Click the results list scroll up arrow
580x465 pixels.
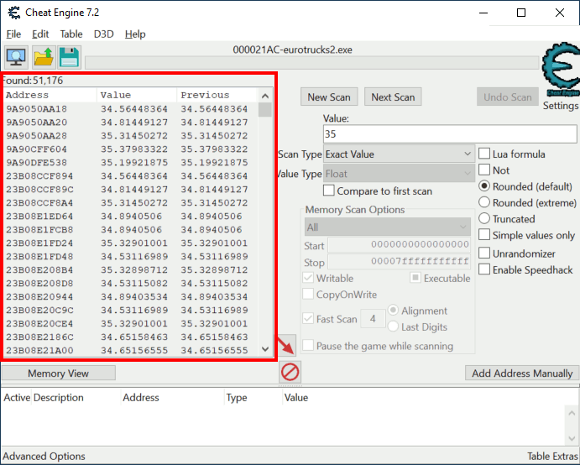point(265,96)
